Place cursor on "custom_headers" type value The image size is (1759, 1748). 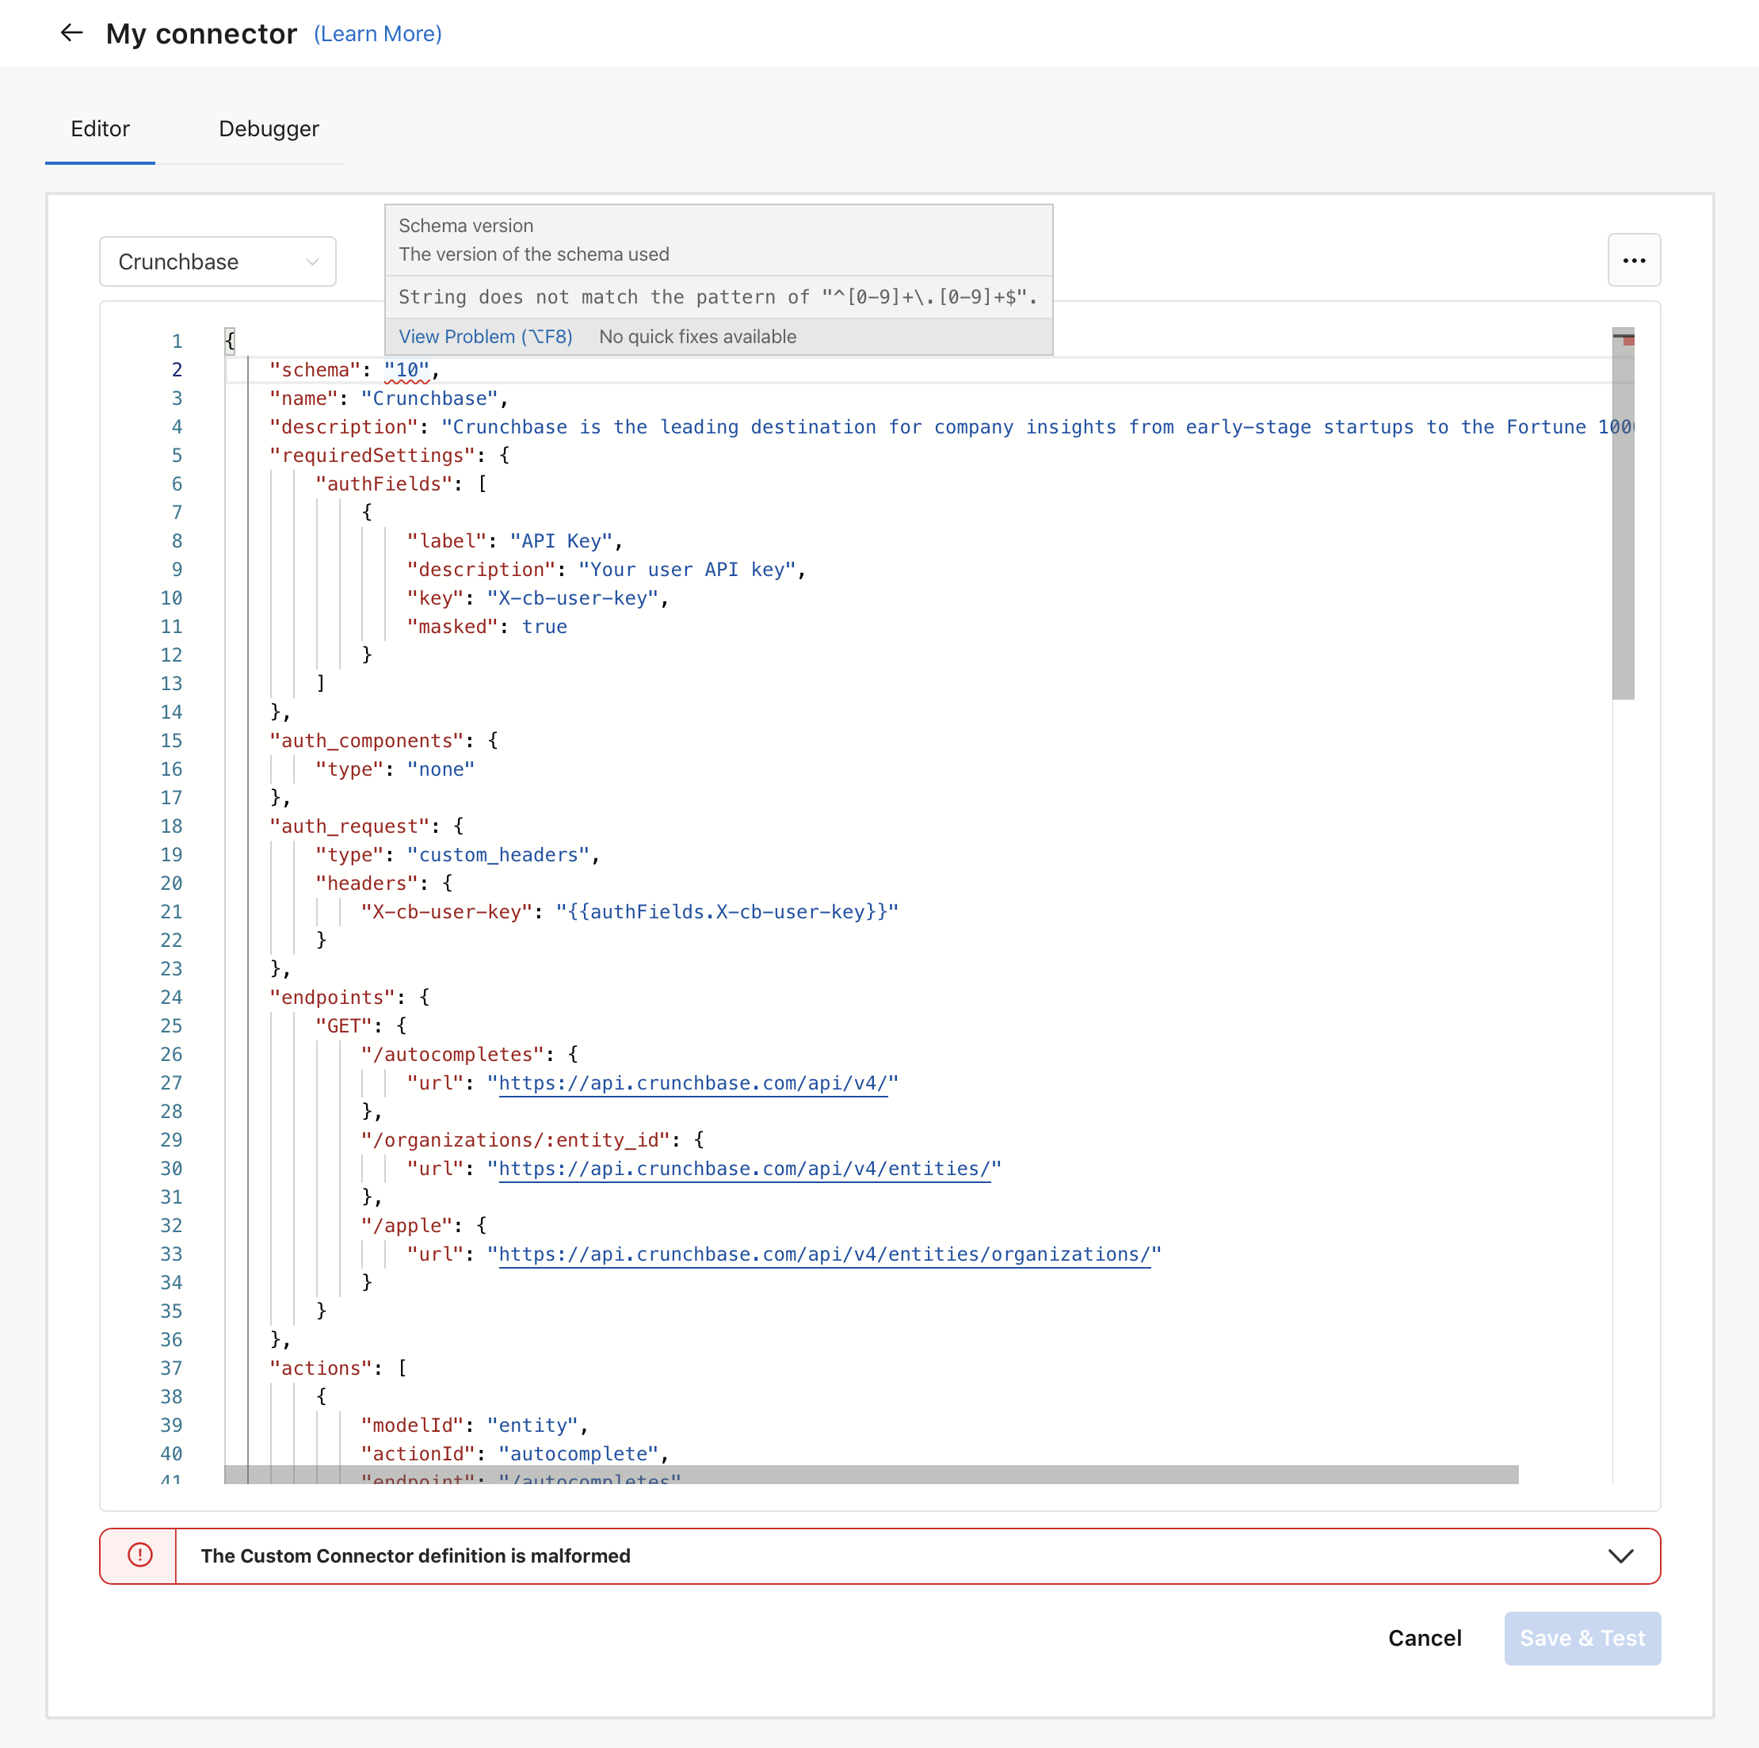coord(498,856)
